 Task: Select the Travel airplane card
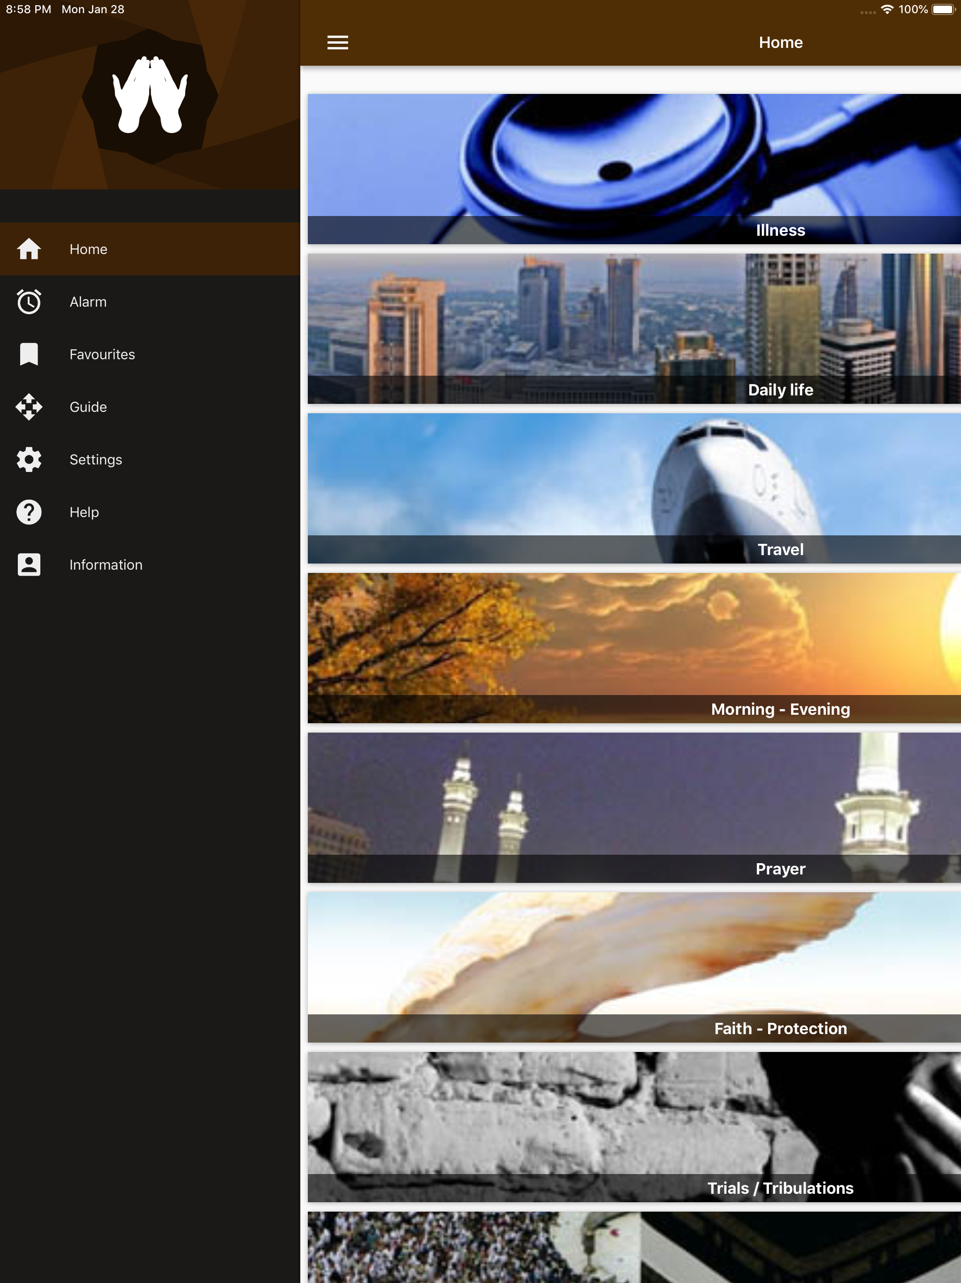click(x=633, y=488)
